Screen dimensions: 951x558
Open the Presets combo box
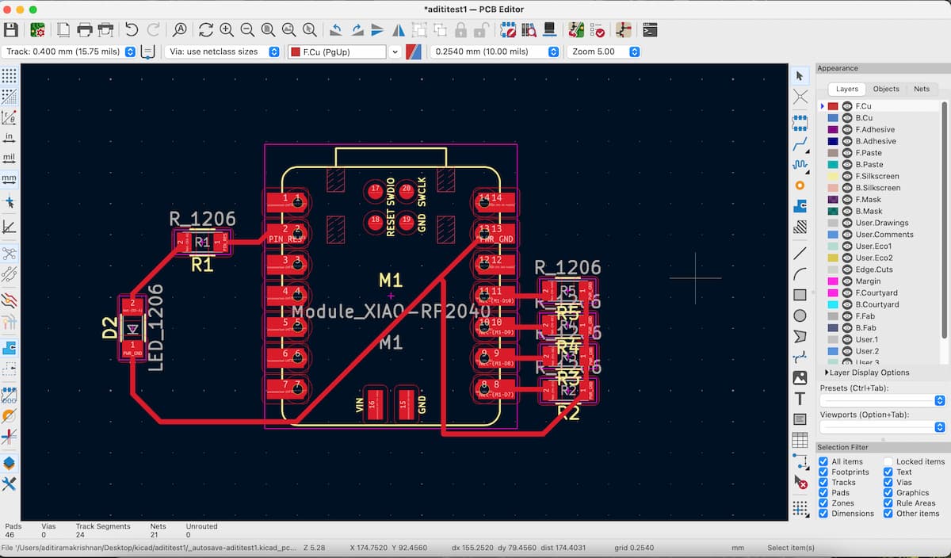pos(883,401)
